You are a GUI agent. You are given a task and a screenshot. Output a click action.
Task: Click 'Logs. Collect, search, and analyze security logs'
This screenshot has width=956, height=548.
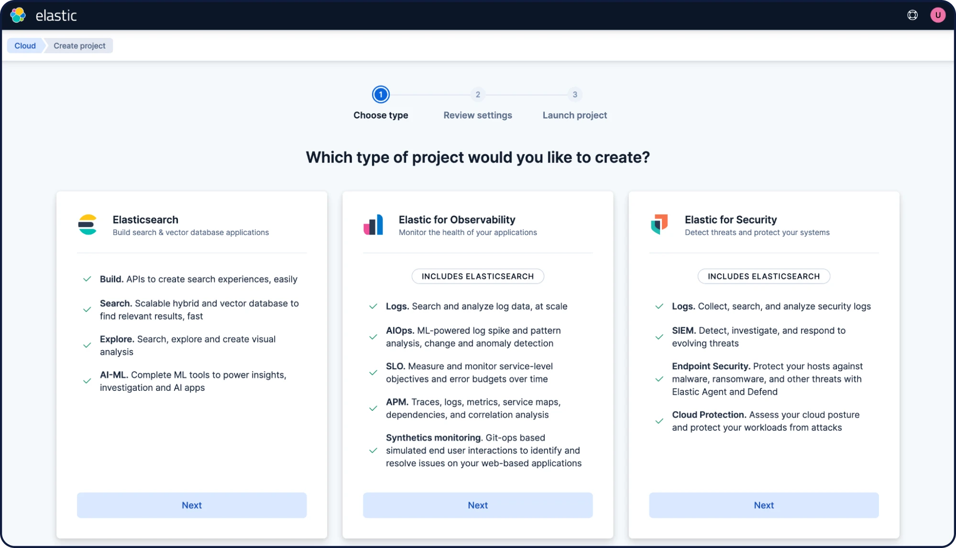click(x=771, y=306)
